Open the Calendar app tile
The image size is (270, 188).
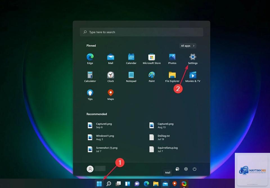point(131,59)
